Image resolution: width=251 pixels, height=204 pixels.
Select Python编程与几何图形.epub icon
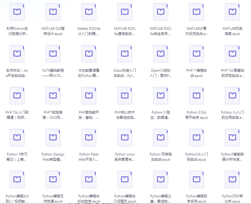point(125,179)
